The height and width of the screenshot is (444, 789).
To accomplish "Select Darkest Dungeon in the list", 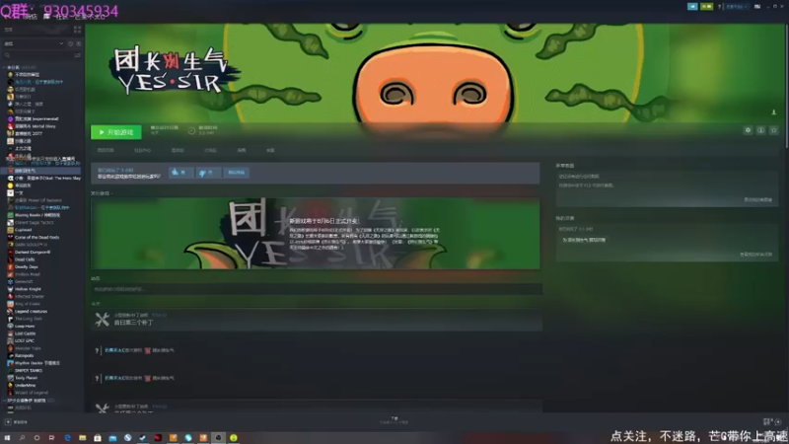I will [x=33, y=252].
